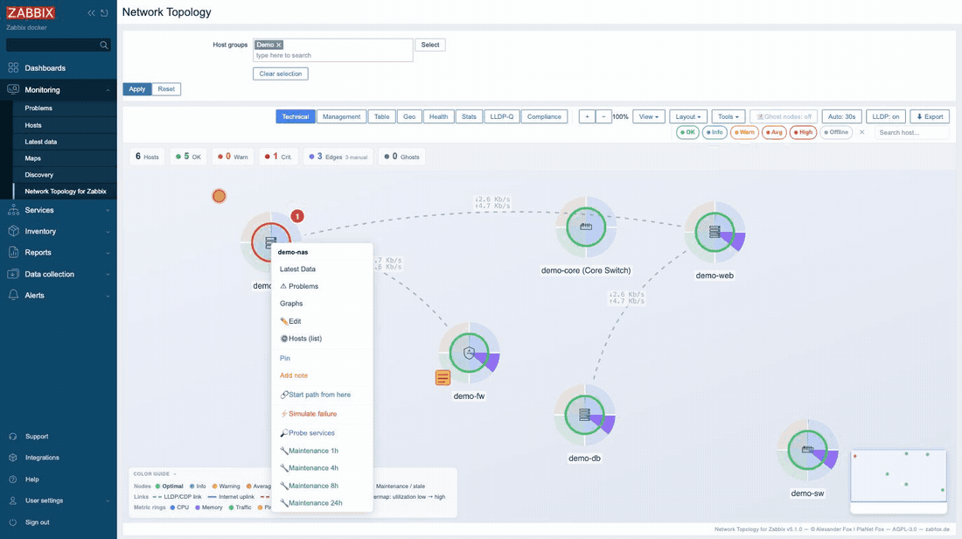Click the sidebar search magnifier icon
962x539 pixels.
point(104,45)
